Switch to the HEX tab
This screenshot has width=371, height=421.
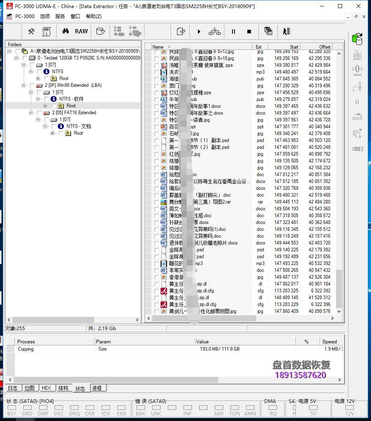(46, 388)
